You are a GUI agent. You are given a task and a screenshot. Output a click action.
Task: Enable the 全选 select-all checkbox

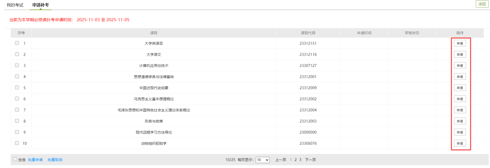tap(15, 159)
